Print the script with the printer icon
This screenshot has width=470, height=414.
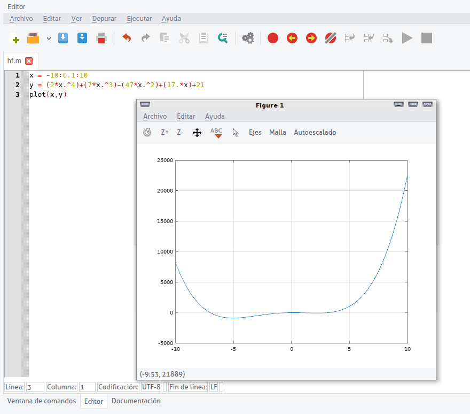101,38
